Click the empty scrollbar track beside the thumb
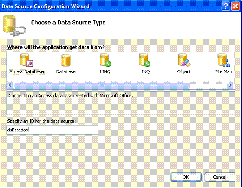 [208, 85]
